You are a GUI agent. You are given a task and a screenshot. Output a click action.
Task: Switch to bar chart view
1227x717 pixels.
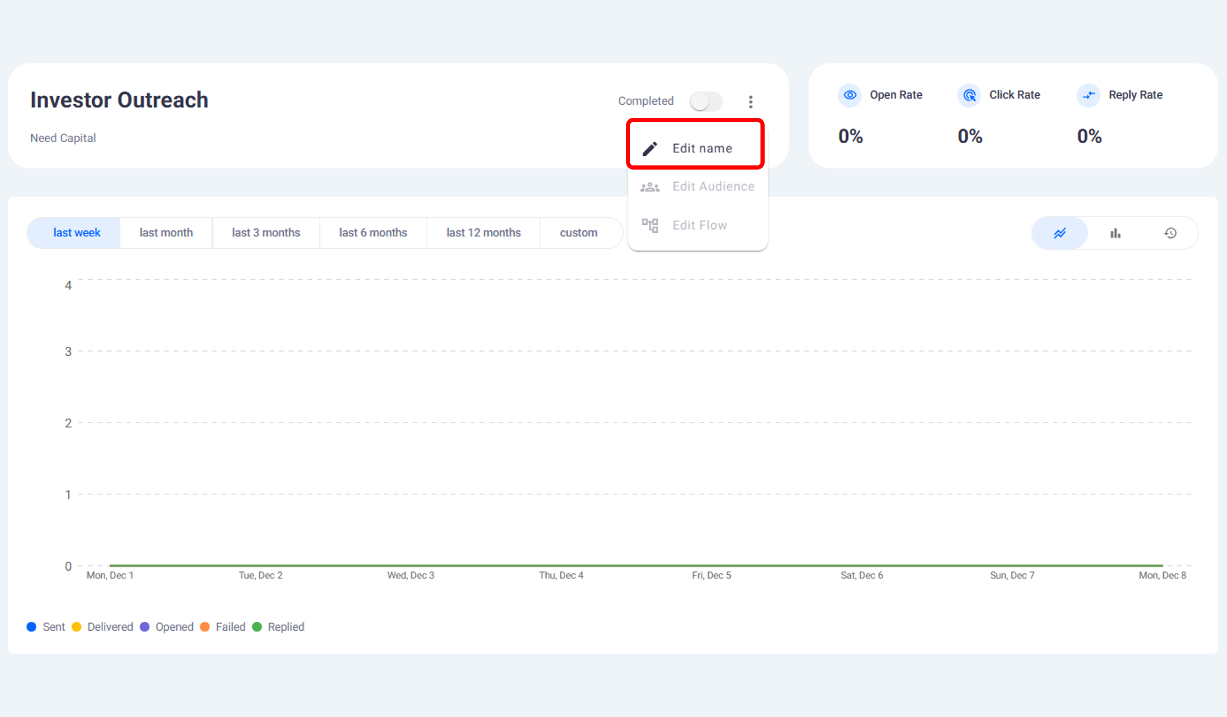1115,233
